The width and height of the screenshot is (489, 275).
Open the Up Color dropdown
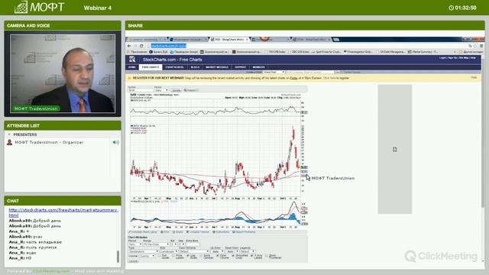click(217, 251)
